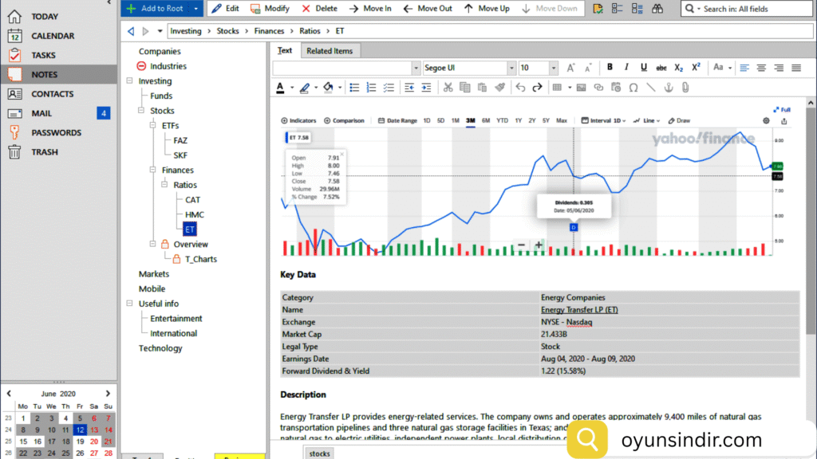Insert special symbol with Omega icon
This screenshot has width=817, height=459.
(633, 88)
